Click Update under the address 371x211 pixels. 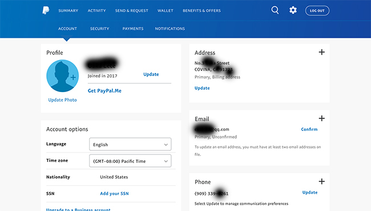[202, 88]
